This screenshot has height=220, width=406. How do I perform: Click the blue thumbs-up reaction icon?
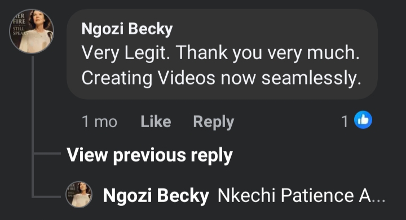pos(363,120)
